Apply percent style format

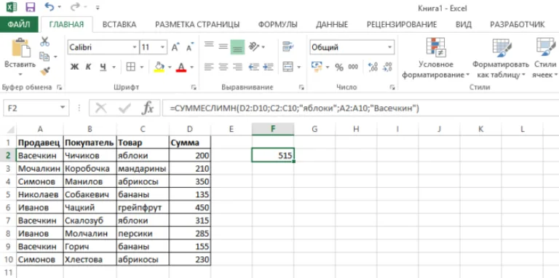point(339,67)
